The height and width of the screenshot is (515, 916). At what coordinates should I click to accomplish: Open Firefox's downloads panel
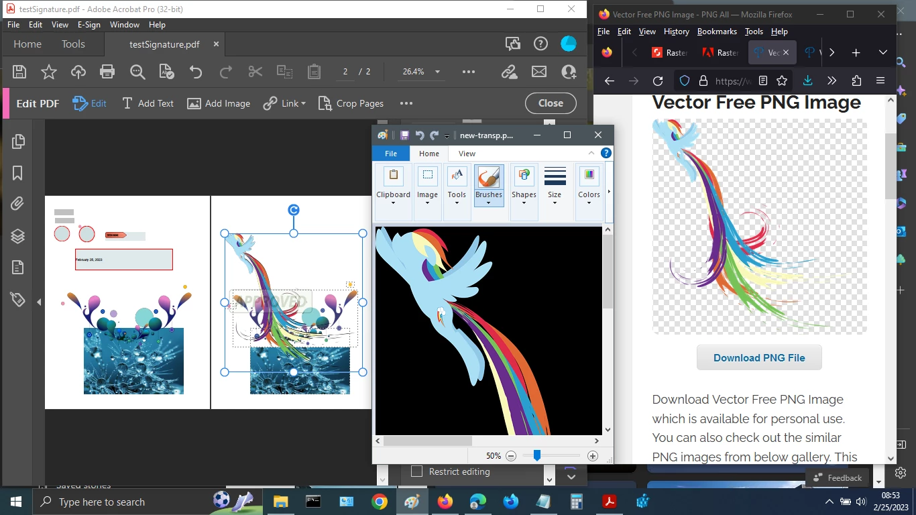pos(807,81)
